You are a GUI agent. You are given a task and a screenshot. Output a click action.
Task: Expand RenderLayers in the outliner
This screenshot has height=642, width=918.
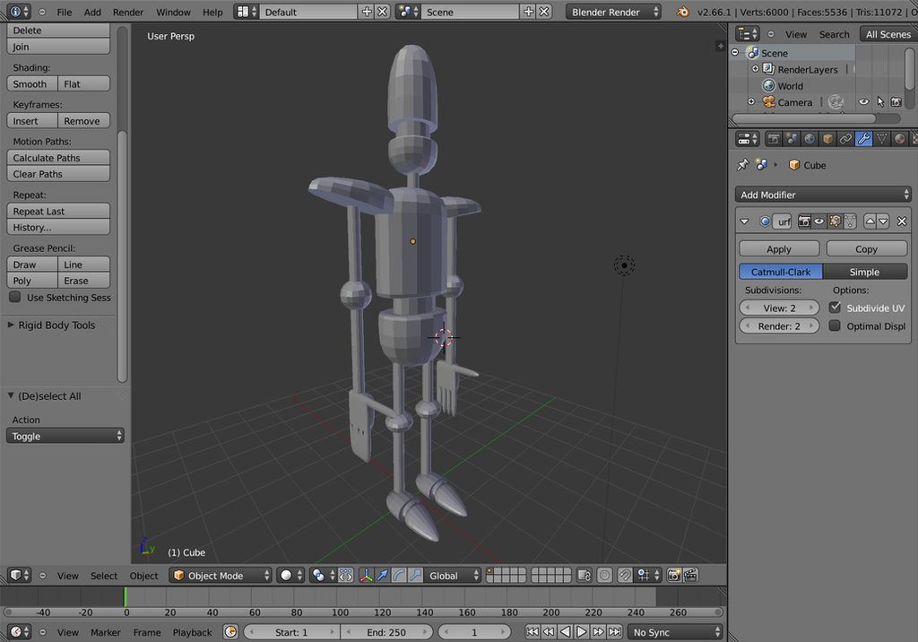[x=755, y=69]
